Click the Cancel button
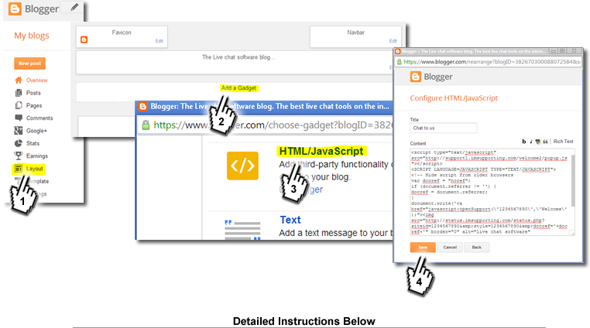Image resolution: width=590 pixels, height=328 pixels. pyautogui.click(x=450, y=248)
